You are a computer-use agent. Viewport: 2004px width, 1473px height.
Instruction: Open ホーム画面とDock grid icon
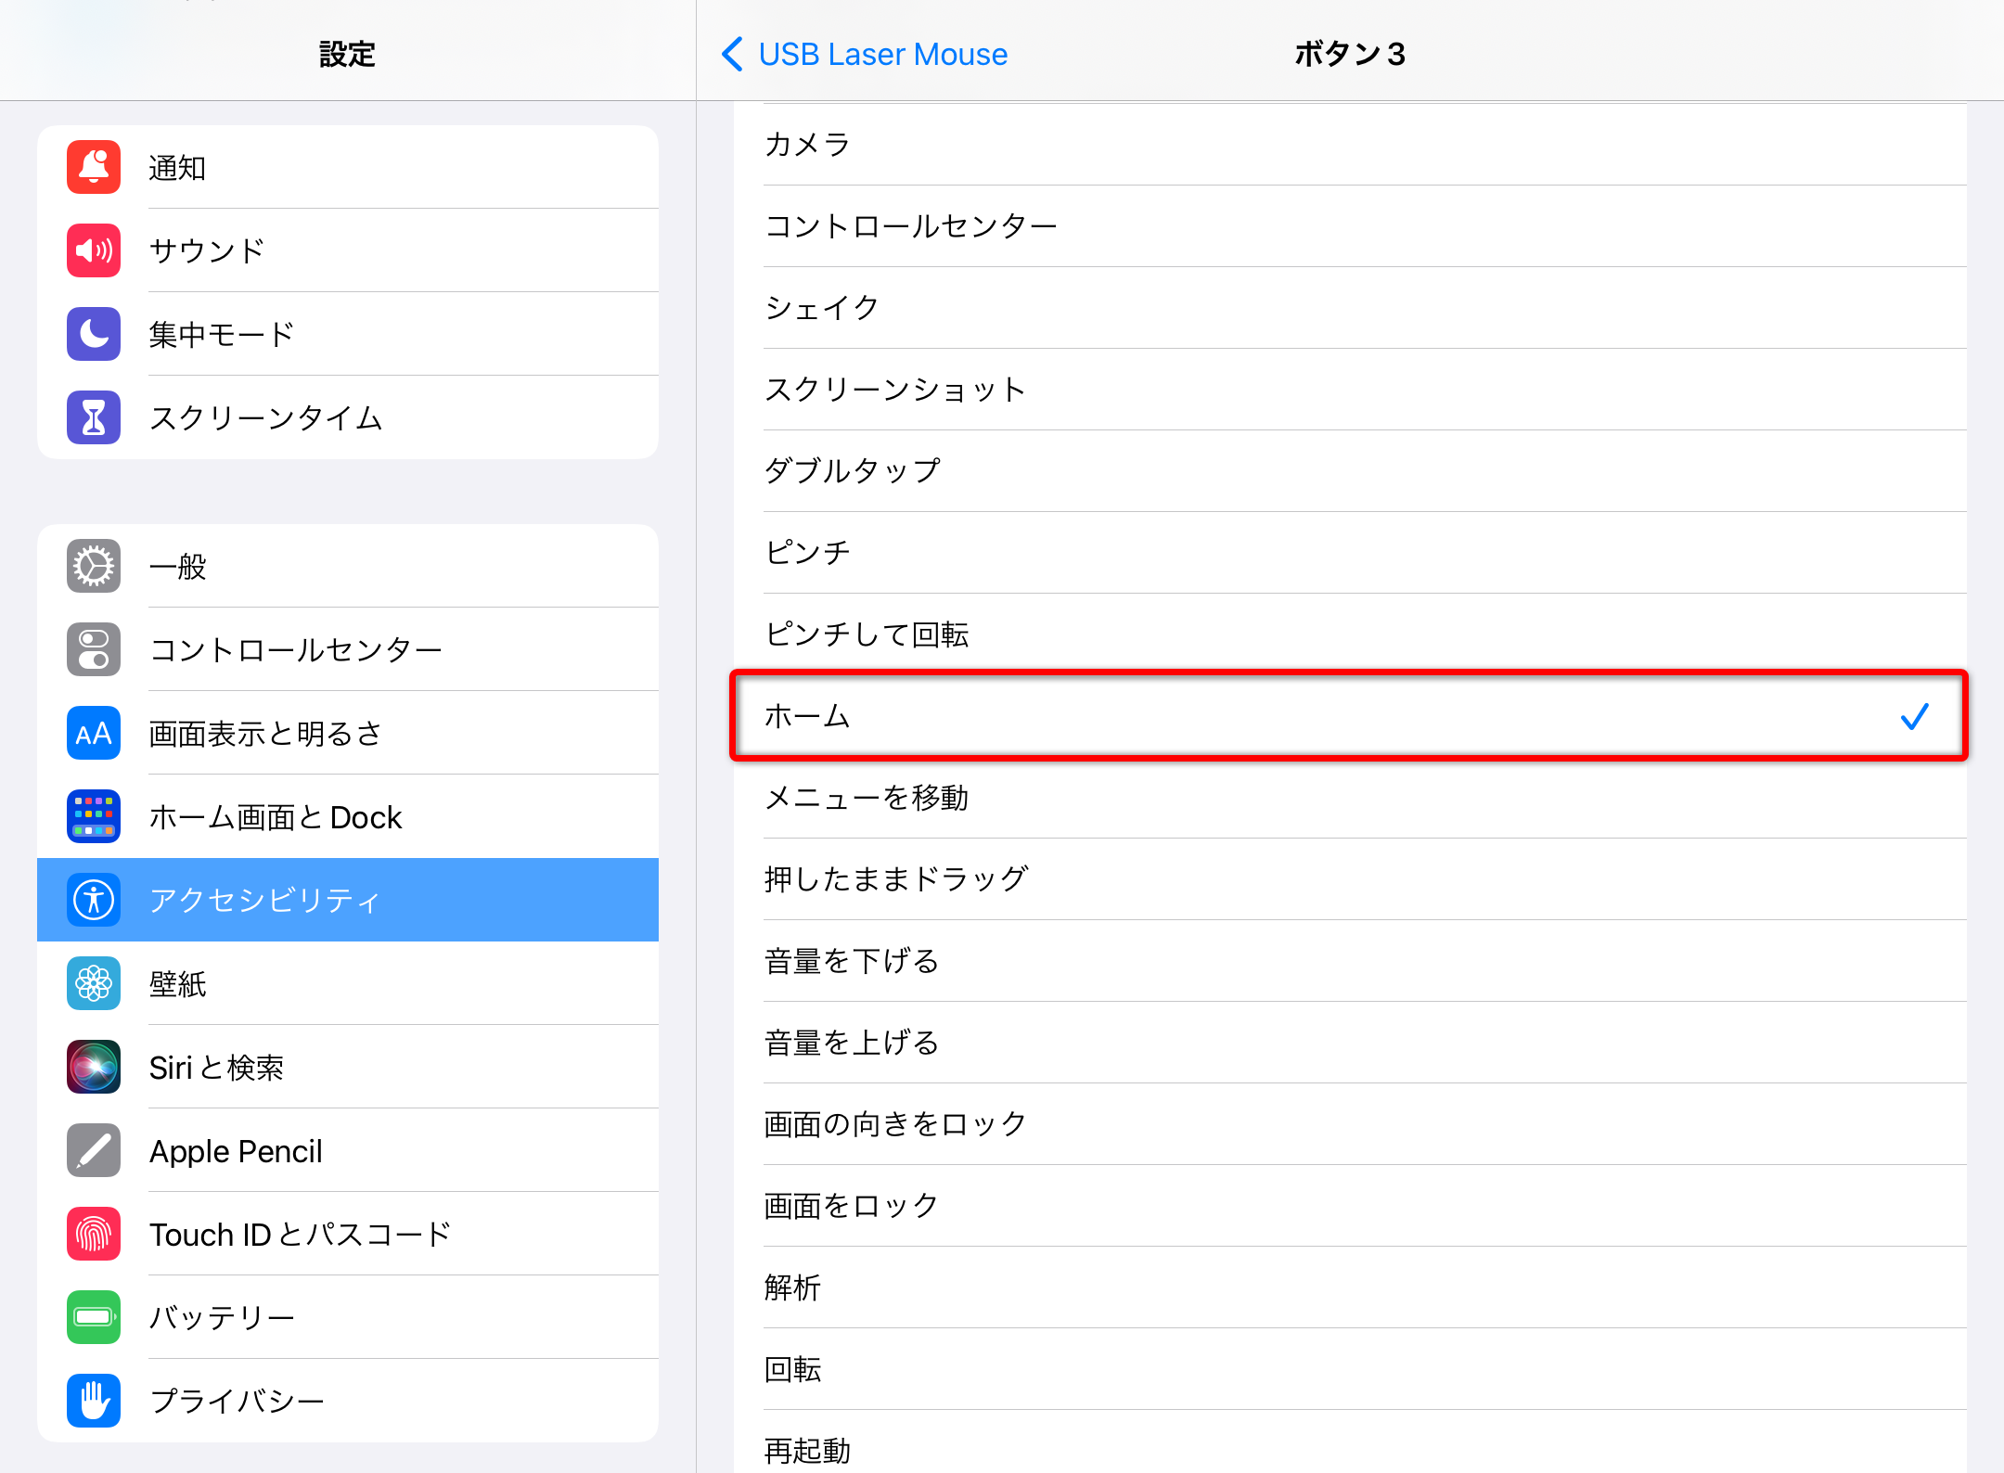(x=92, y=816)
